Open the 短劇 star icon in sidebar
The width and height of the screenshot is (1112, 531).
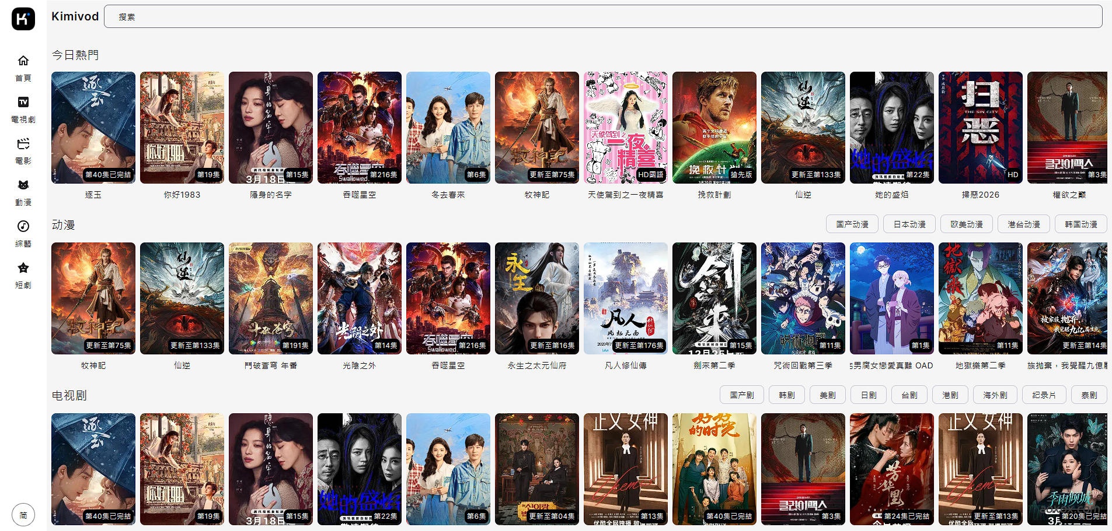coord(23,268)
